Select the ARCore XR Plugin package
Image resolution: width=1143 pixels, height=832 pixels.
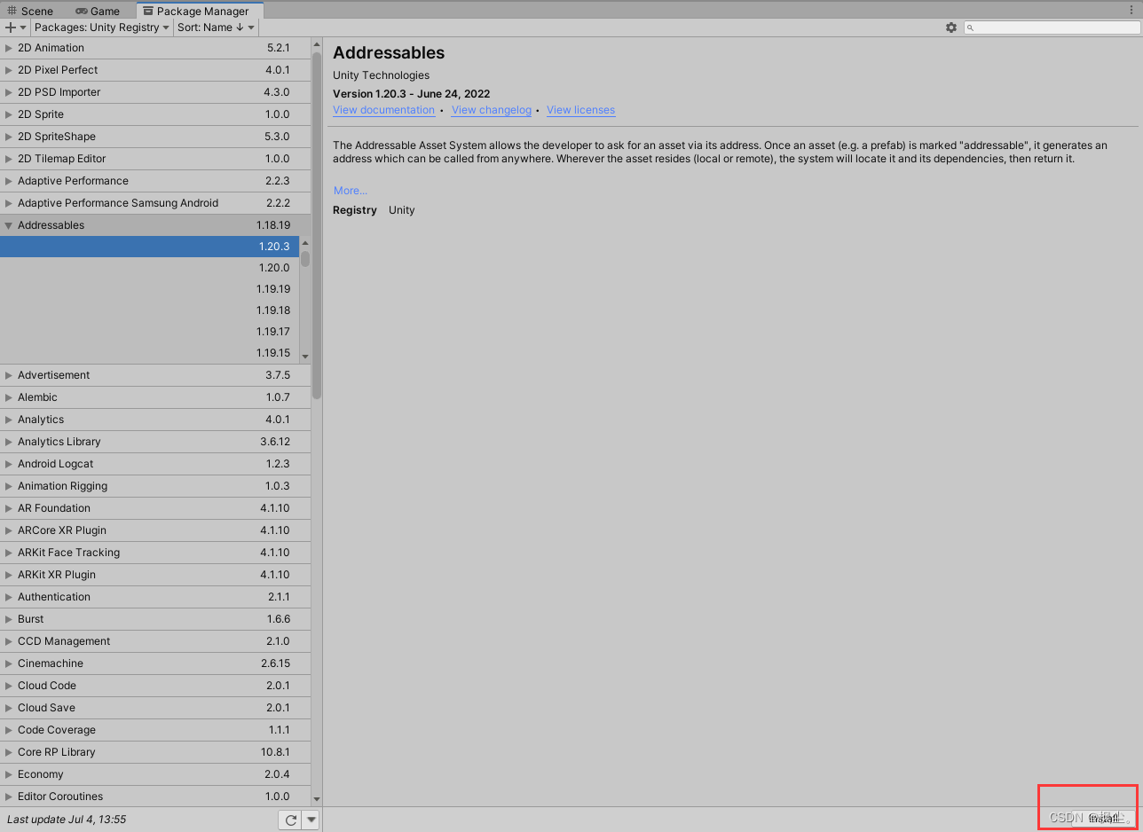pos(155,530)
